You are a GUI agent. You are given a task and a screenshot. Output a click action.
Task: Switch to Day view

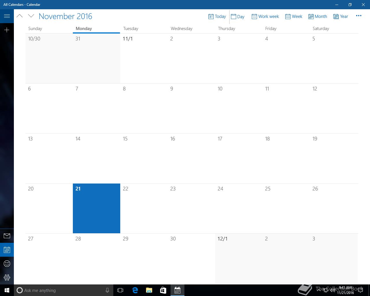pos(238,16)
